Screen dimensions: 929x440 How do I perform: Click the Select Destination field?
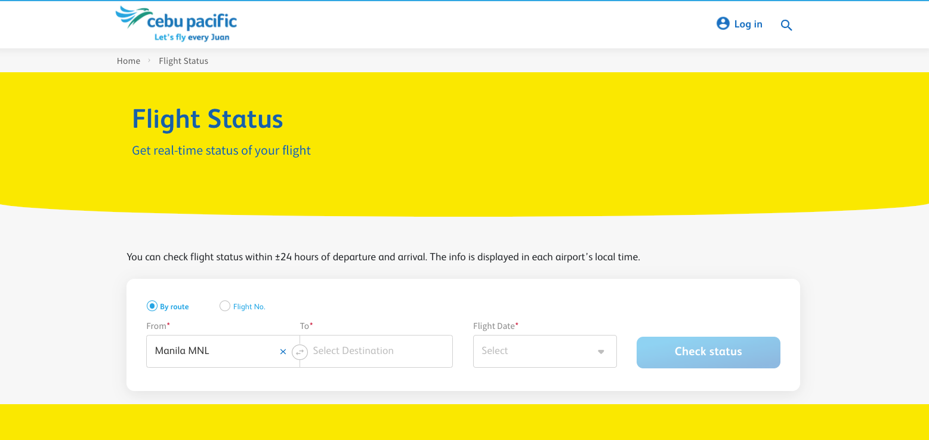coord(376,351)
